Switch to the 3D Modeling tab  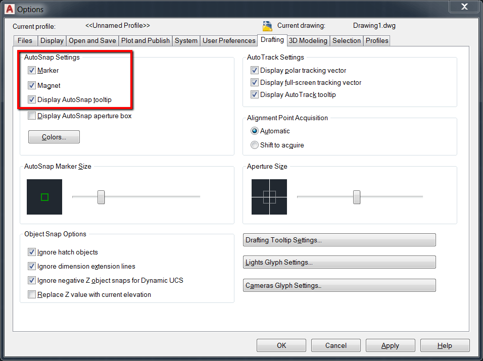point(308,40)
